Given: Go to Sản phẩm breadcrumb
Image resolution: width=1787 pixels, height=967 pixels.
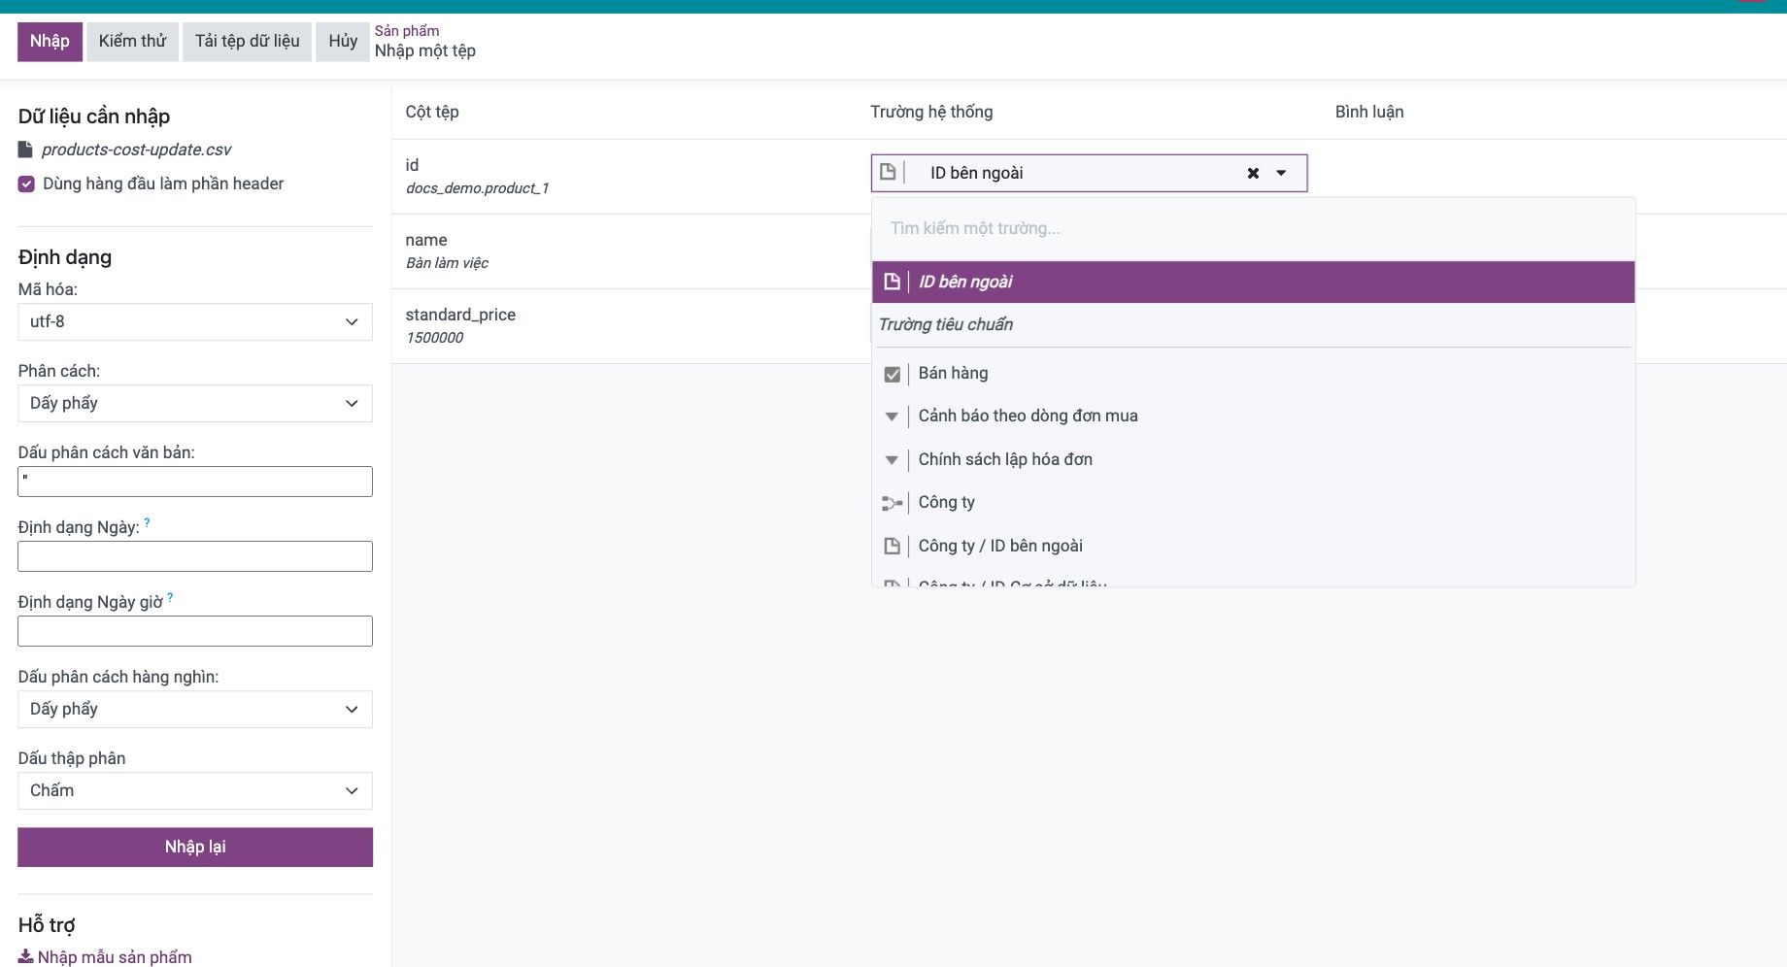Looking at the screenshot, I should click(407, 31).
